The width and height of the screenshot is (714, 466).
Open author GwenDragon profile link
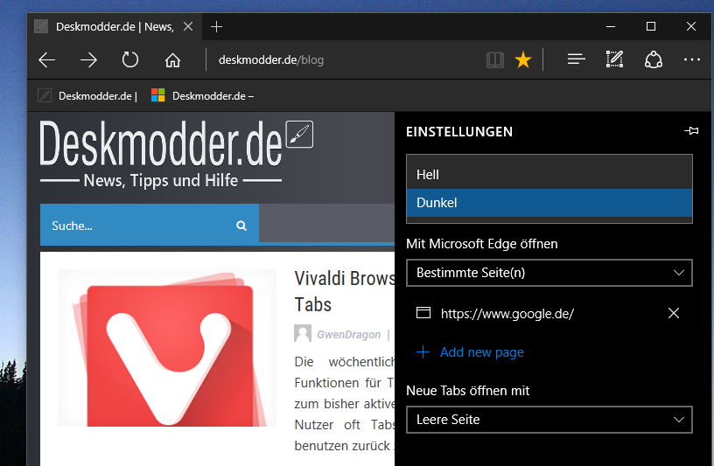349,335
